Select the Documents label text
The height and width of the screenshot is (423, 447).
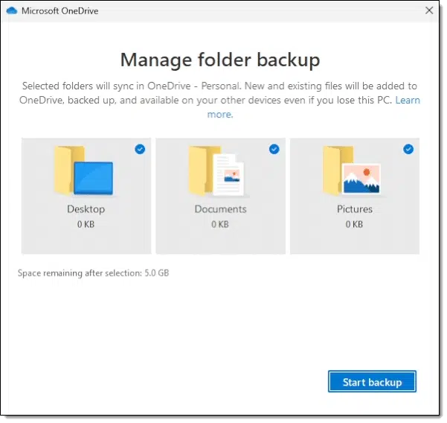point(220,209)
